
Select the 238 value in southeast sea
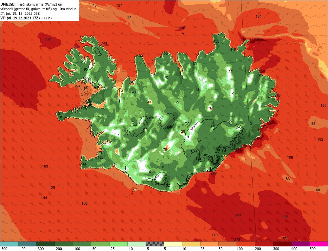click(285, 217)
